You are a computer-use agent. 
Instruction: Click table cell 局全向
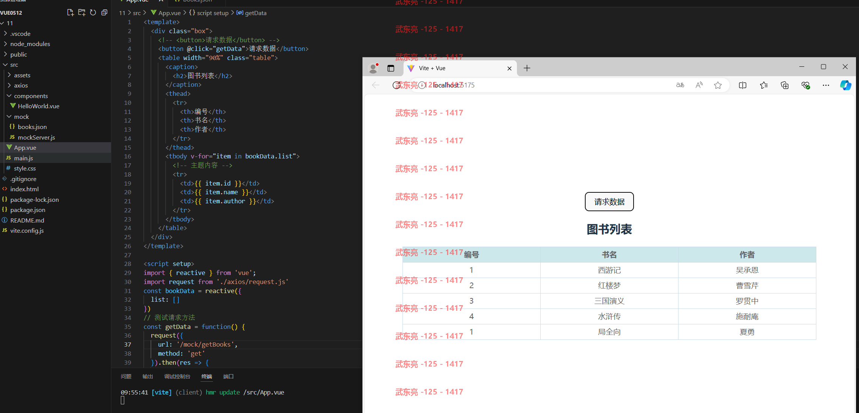pos(609,332)
